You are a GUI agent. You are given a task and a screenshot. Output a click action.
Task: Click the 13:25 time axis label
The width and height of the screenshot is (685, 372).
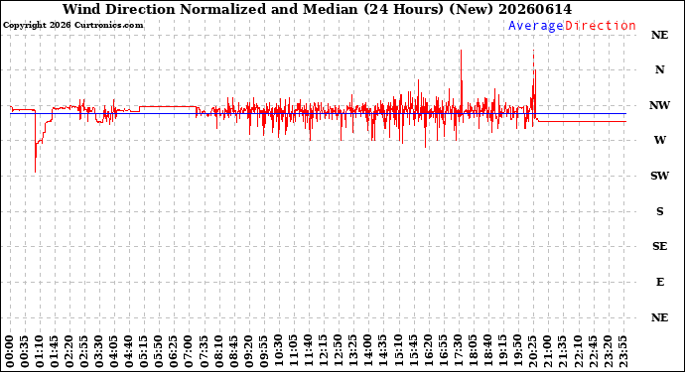click(353, 351)
